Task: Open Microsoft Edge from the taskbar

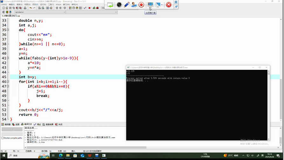Action: point(60,156)
